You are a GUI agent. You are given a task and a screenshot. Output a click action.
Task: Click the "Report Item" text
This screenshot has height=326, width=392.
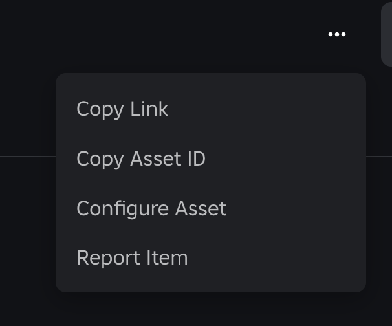[132, 258]
